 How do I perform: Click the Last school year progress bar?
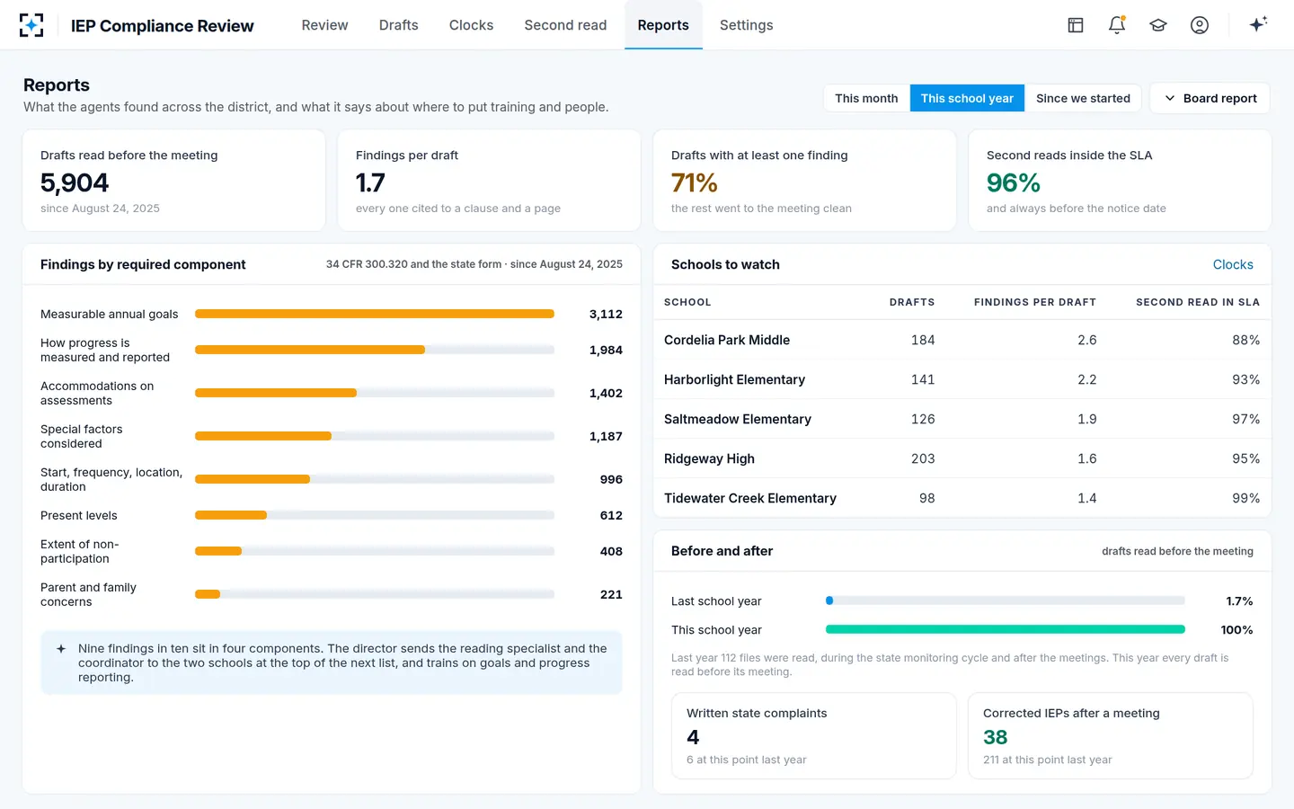(x=1006, y=600)
